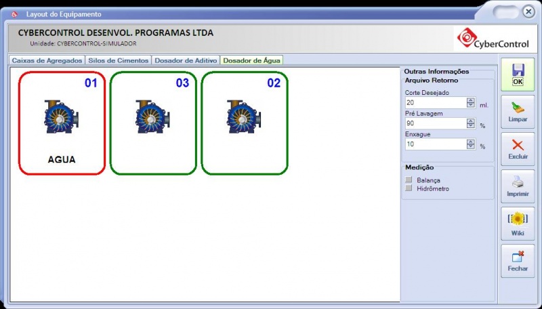Click the CyberControl logo
This screenshot has height=309, width=542.
click(493, 39)
